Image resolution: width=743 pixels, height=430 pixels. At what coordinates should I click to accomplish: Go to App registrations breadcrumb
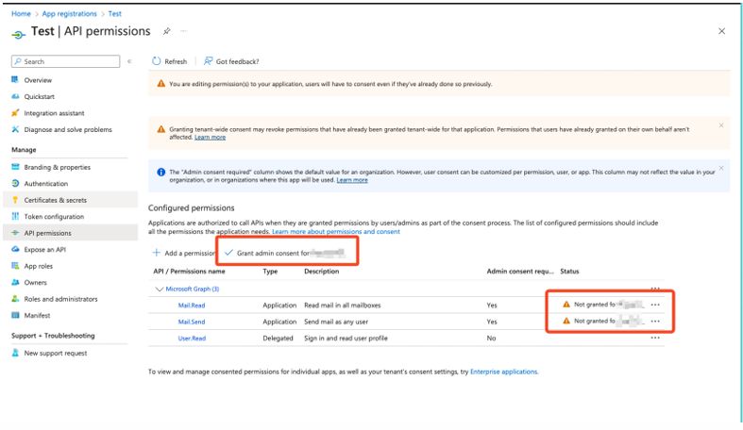69,14
